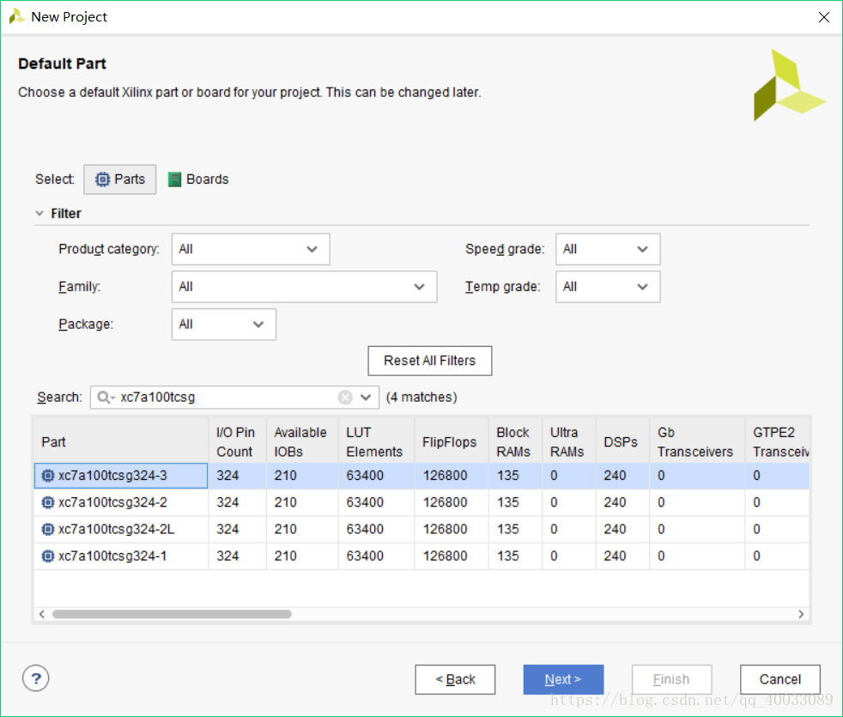Select the Parts option
Image resolution: width=843 pixels, height=717 pixels.
(x=120, y=179)
